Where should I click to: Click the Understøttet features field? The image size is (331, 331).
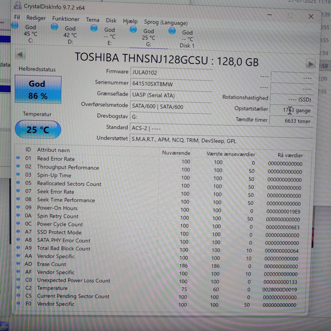coord(221,140)
